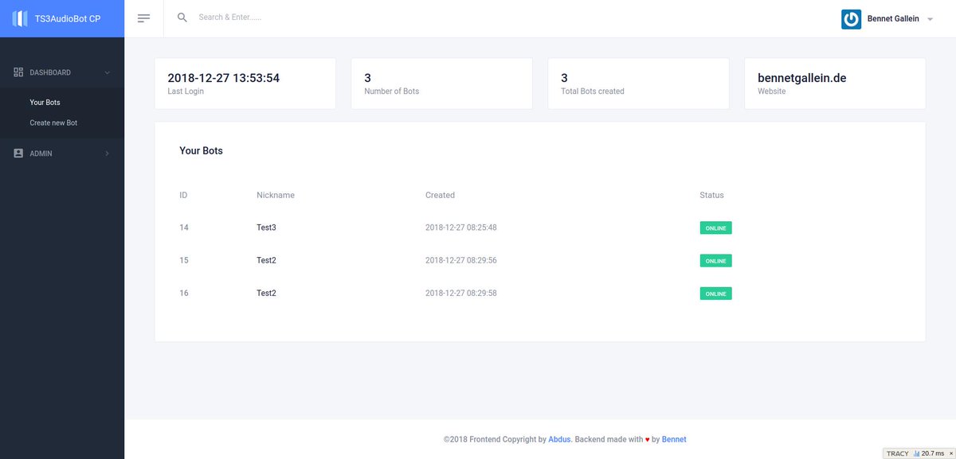Screen dimensions: 956x459
Task: Open the Abdus footer link
Action: point(560,439)
